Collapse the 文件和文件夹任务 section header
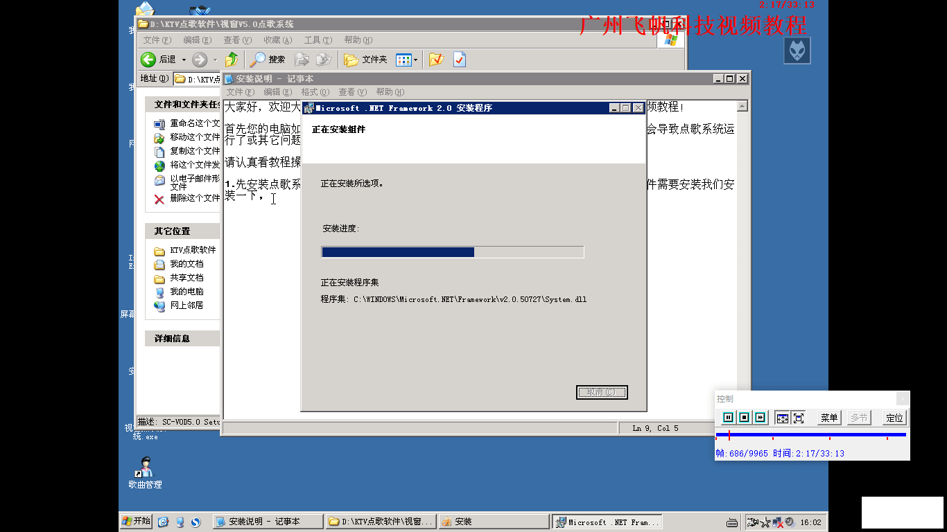The height and width of the screenshot is (532, 947). pyautogui.click(x=182, y=105)
